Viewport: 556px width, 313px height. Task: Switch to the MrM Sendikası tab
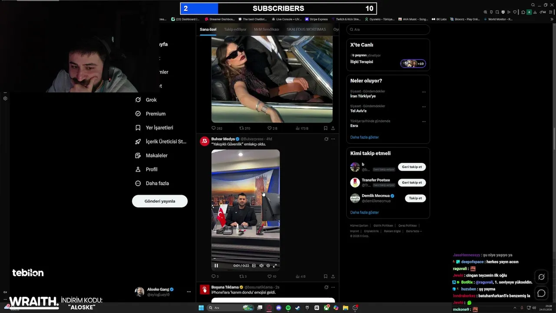click(266, 30)
